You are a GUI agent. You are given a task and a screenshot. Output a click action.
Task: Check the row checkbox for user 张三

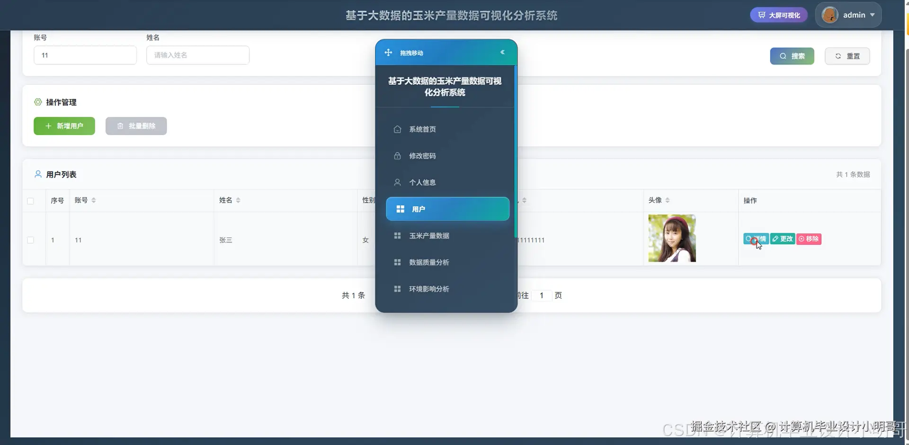click(x=31, y=240)
